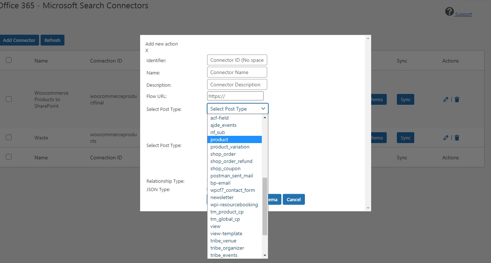Click the Woocommerce Products to SharePoint name cell

coord(51,99)
